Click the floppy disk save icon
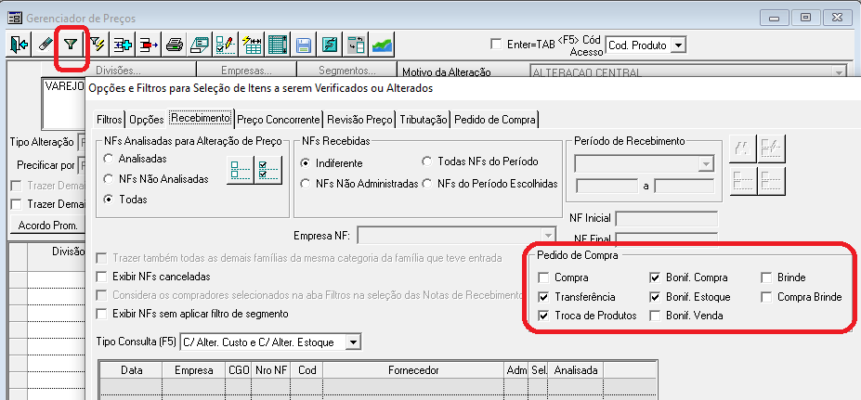Screen dimensions: 861x400 point(304,45)
